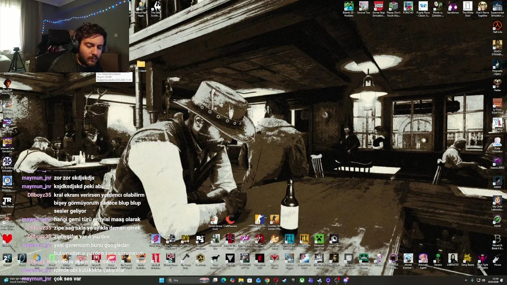Open the Goat Simulator shortcut

click(x=215, y=261)
